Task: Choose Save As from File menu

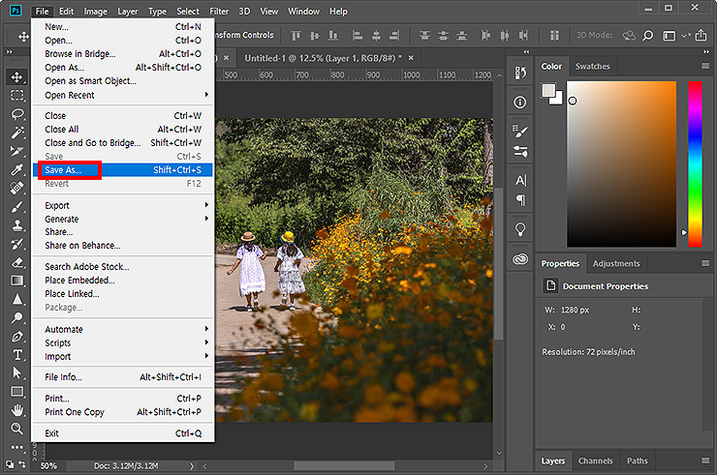Action: pos(123,170)
